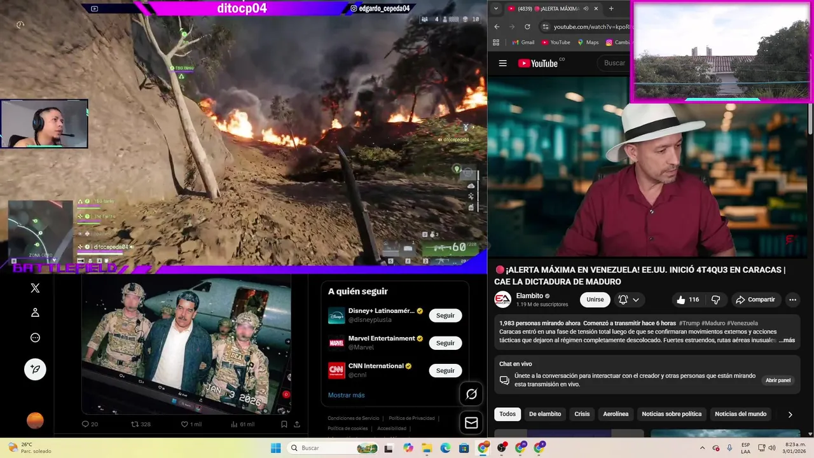
Task: Open the Windows Start menu
Action: [x=275, y=448]
